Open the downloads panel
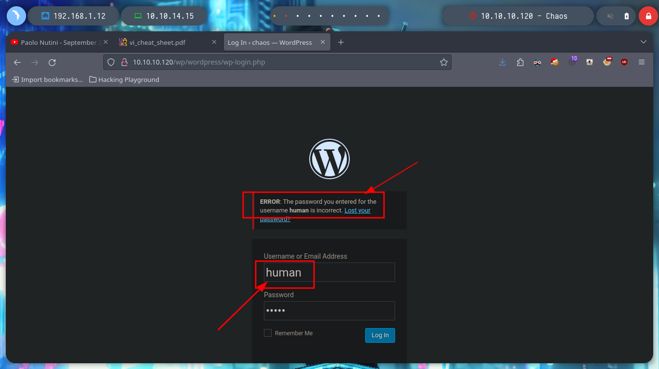 pos(503,62)
